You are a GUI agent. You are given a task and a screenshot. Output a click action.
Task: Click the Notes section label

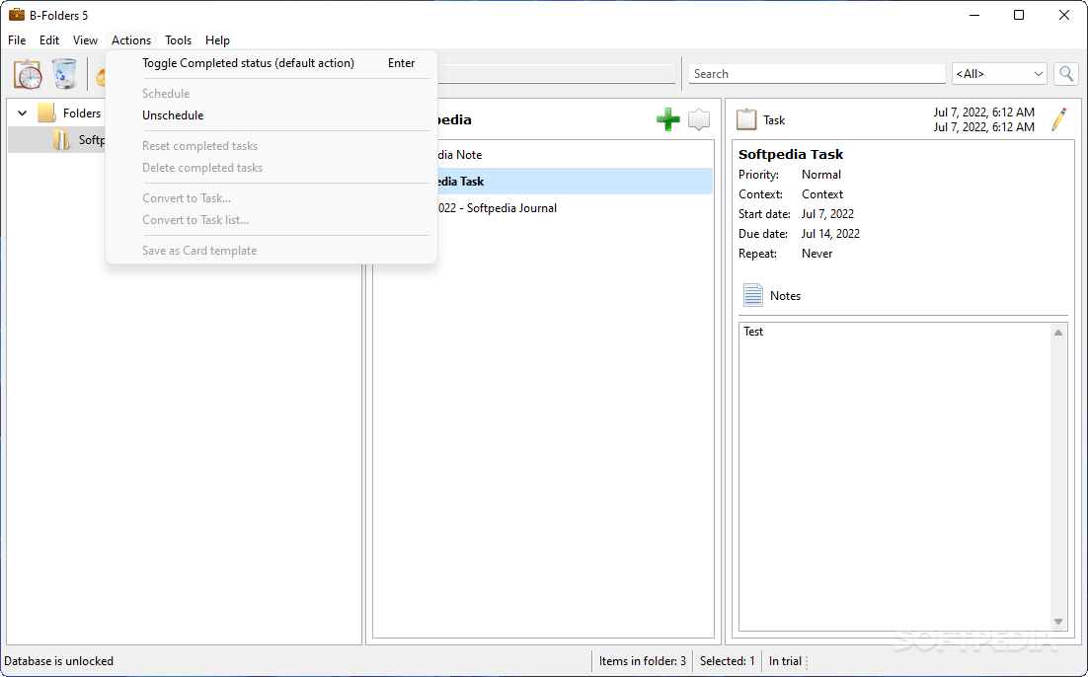(x=785, y=296)
